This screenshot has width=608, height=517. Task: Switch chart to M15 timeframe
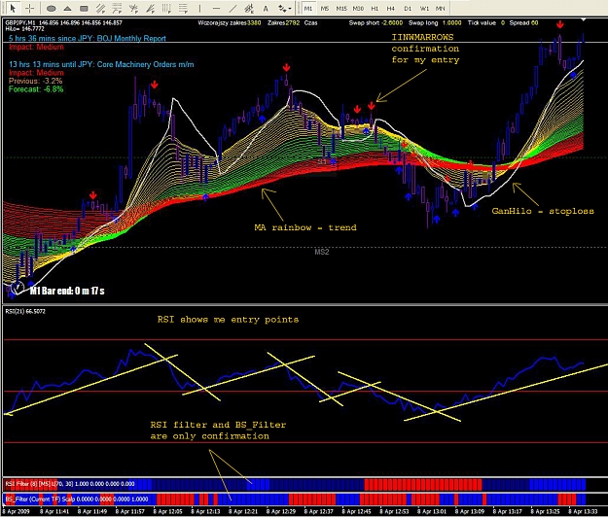341,8
